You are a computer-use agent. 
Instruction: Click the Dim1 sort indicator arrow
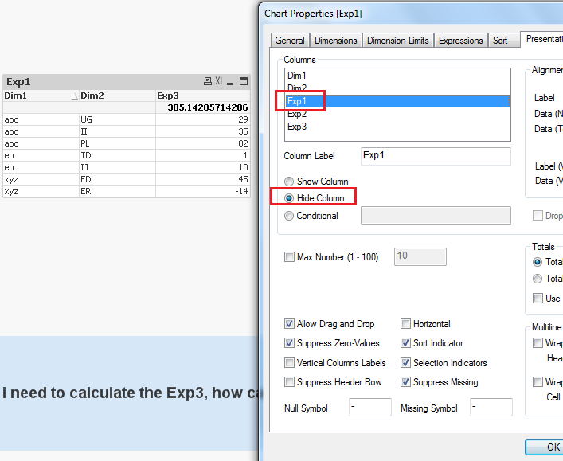[75, 96]
